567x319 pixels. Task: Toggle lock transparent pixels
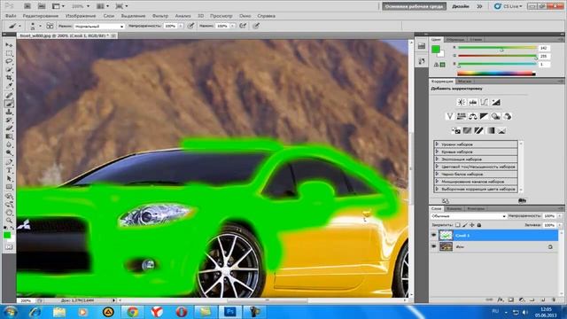(458, 225)
